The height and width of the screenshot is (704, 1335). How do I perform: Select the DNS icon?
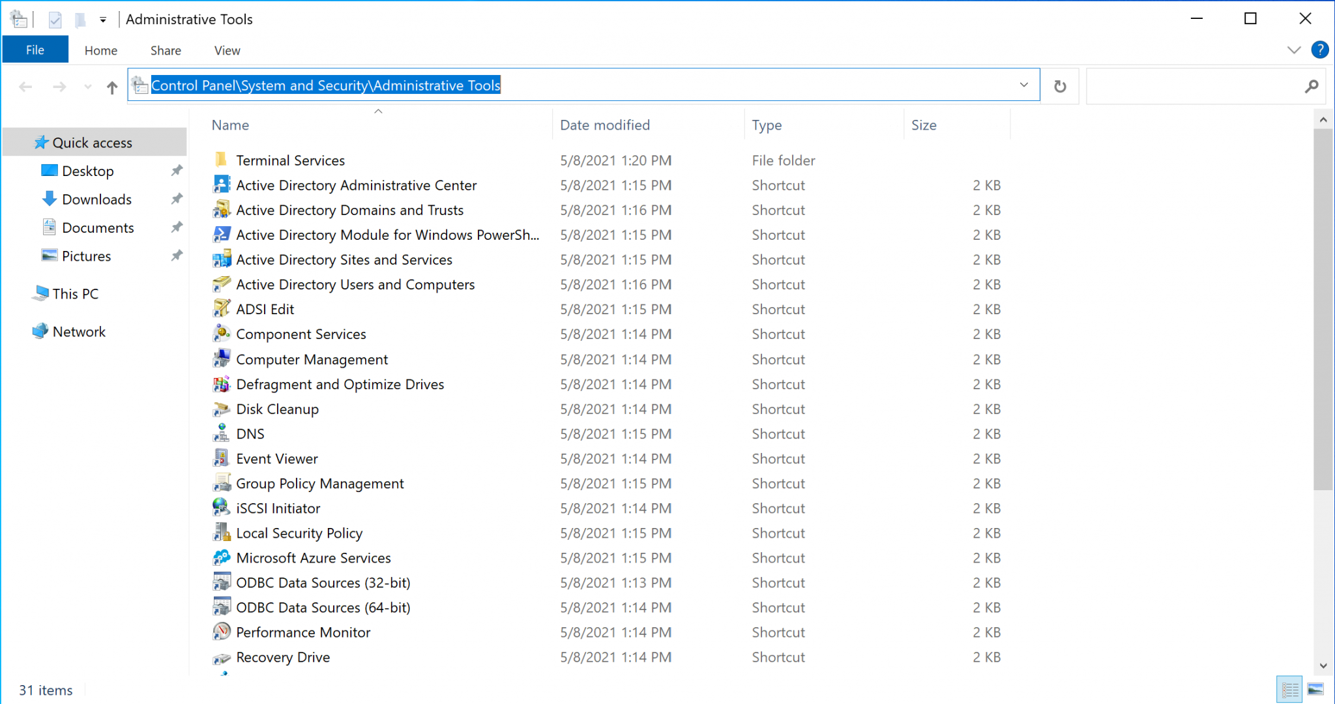click(x=221, y=433)
